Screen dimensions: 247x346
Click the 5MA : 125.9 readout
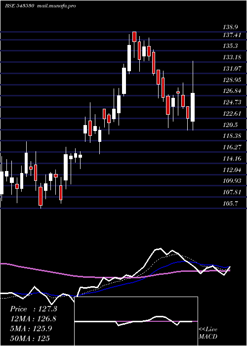[x=31, y=329]
